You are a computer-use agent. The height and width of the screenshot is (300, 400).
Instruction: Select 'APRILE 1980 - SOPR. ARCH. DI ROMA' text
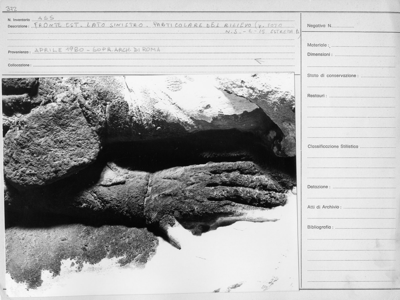click(x=97, y=49)
